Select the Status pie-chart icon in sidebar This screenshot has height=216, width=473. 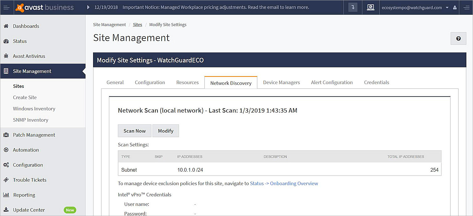point(6,41)
